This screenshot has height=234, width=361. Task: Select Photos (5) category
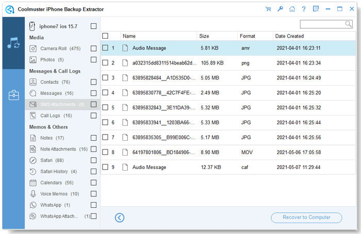coord(52,60)
